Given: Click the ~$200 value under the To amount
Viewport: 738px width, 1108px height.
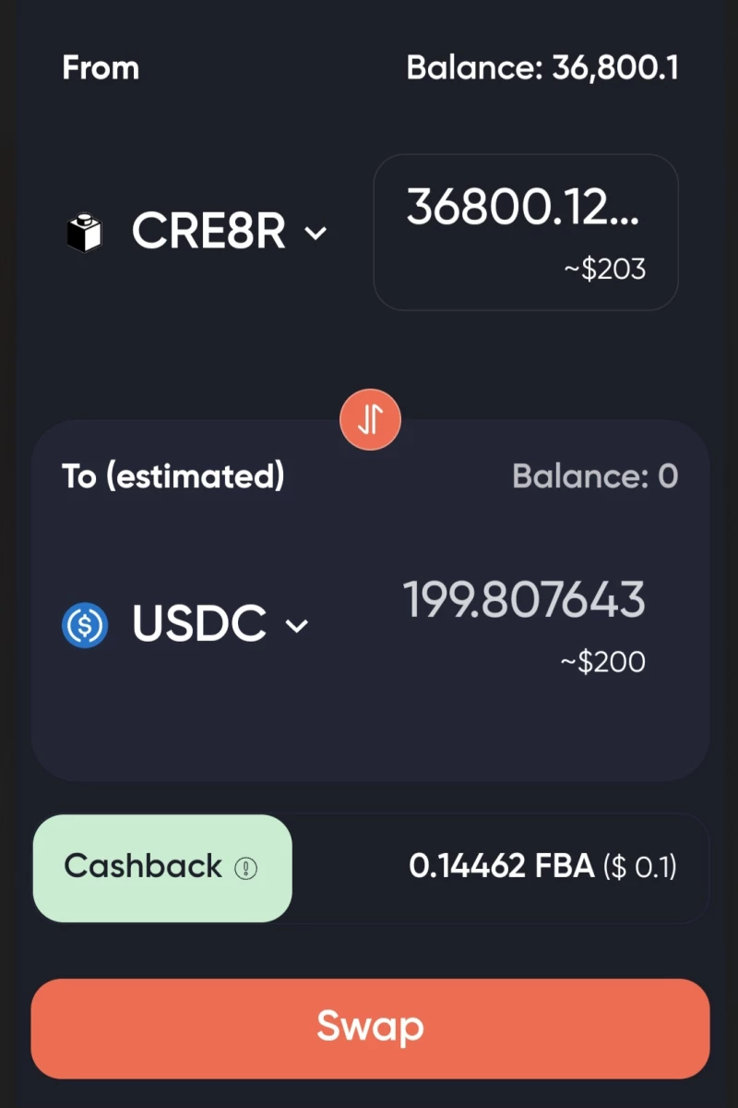Looking at the screenshot, I should (x=603, y=662).
